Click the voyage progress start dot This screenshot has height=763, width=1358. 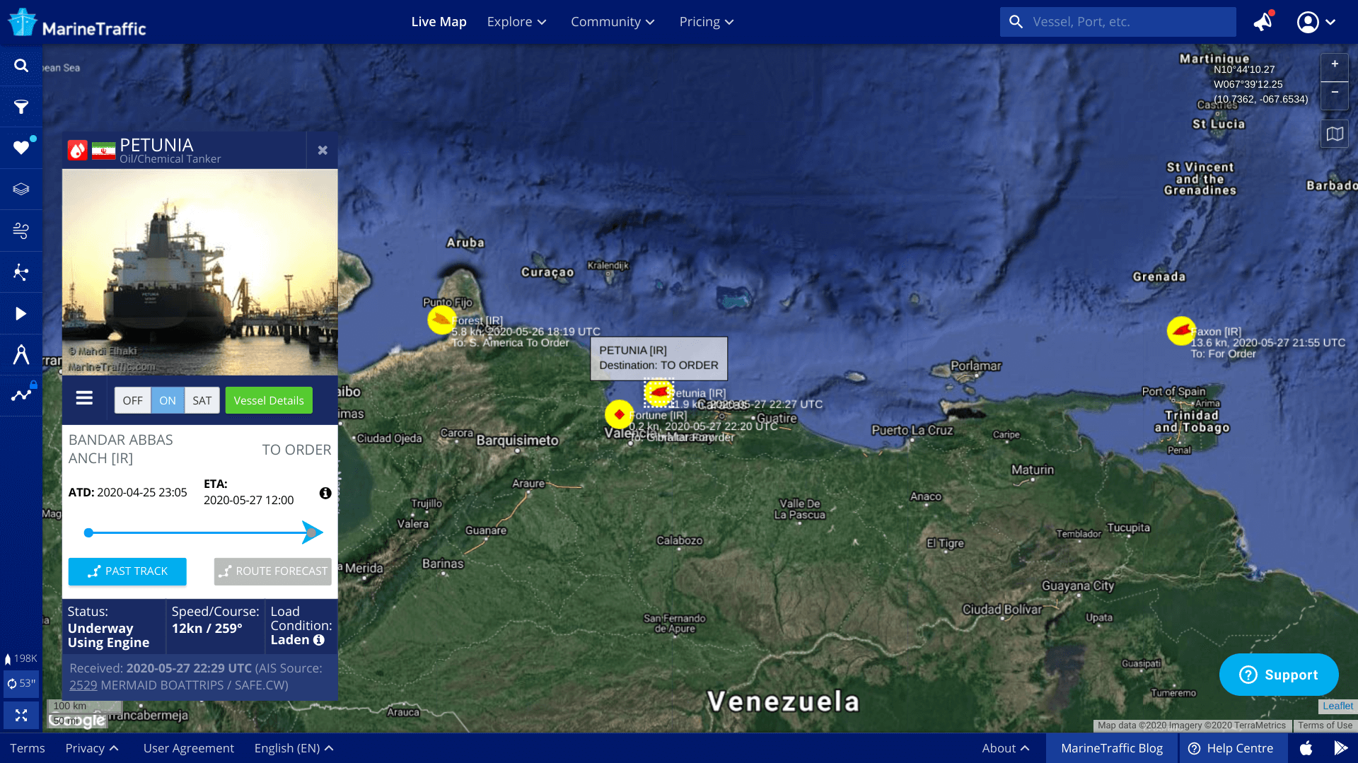[88, 532]
